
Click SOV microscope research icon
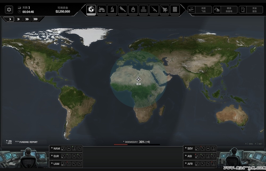[213, 148]
